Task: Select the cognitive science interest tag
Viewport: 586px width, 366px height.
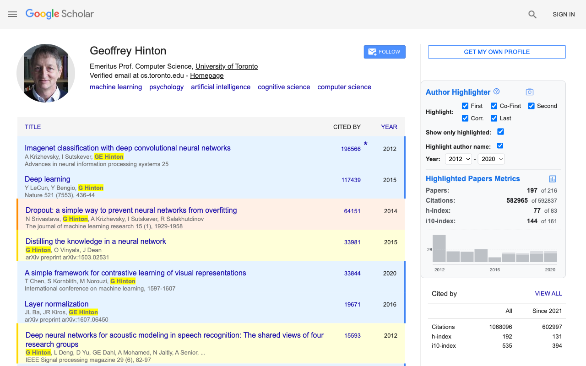Action: pyautogui.click(x=284, y=87)
